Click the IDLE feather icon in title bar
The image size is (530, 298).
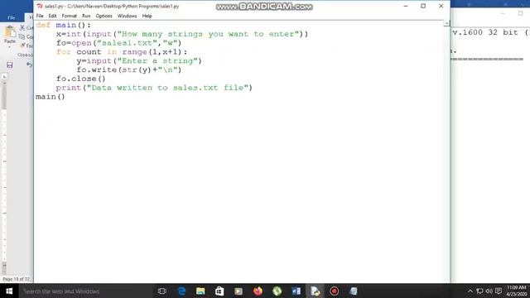pyautogui.click(x=40, y=6)
